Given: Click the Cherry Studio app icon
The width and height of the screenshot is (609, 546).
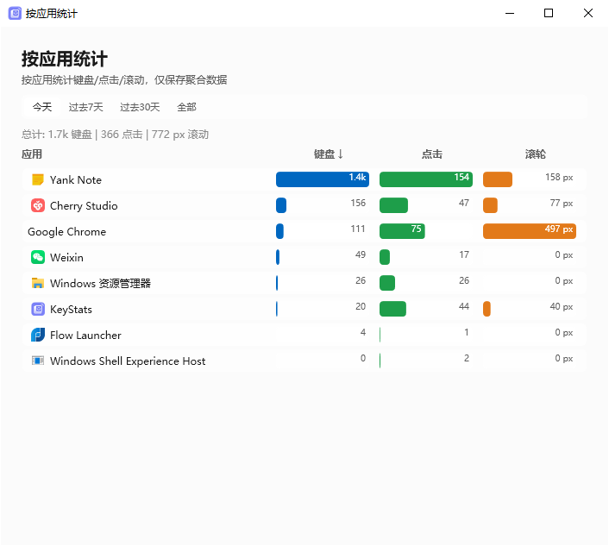Looking at the screenshot, I should pos(38,205).
